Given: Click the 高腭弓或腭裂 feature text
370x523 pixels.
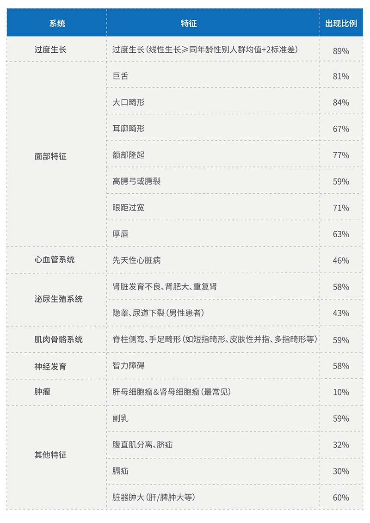Looking at the screenshot, I should [136, 181].
